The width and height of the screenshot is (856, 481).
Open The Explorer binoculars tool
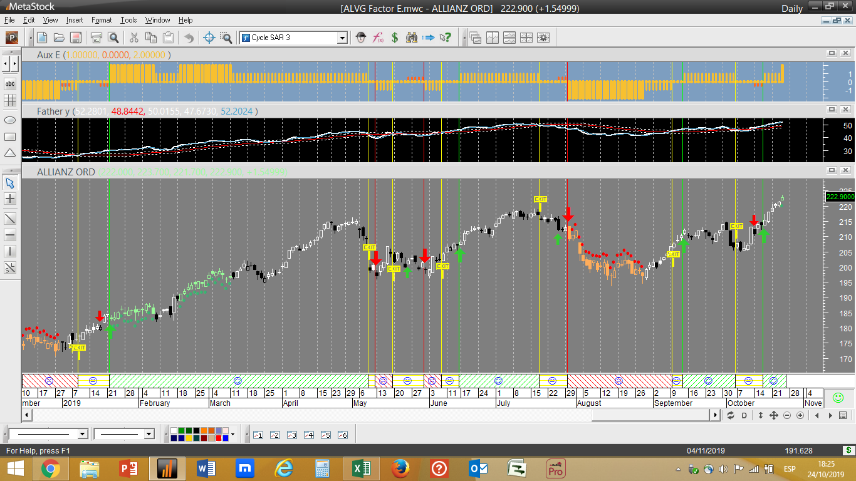point(411,38)
